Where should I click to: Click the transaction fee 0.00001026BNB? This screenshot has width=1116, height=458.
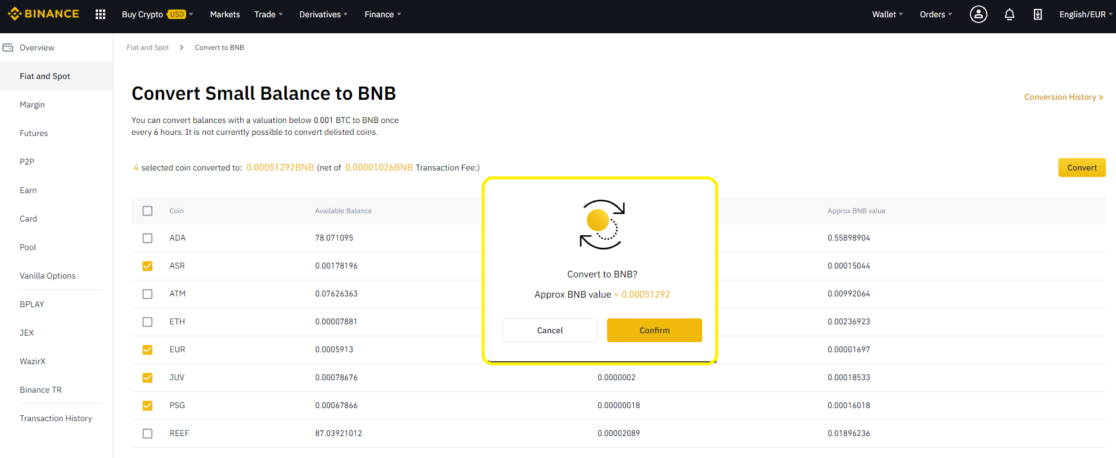coord(379,168)
